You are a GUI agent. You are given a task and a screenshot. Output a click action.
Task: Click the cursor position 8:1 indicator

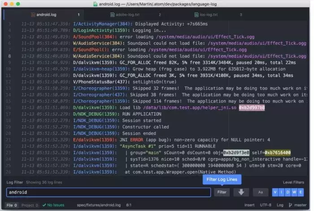tap(129, 205)
